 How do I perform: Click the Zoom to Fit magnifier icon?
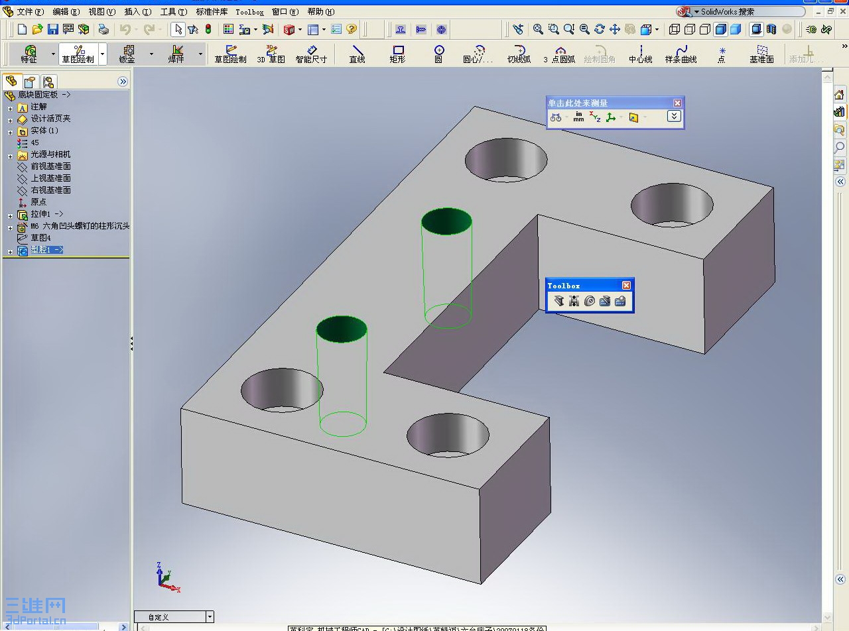point(538,29)
